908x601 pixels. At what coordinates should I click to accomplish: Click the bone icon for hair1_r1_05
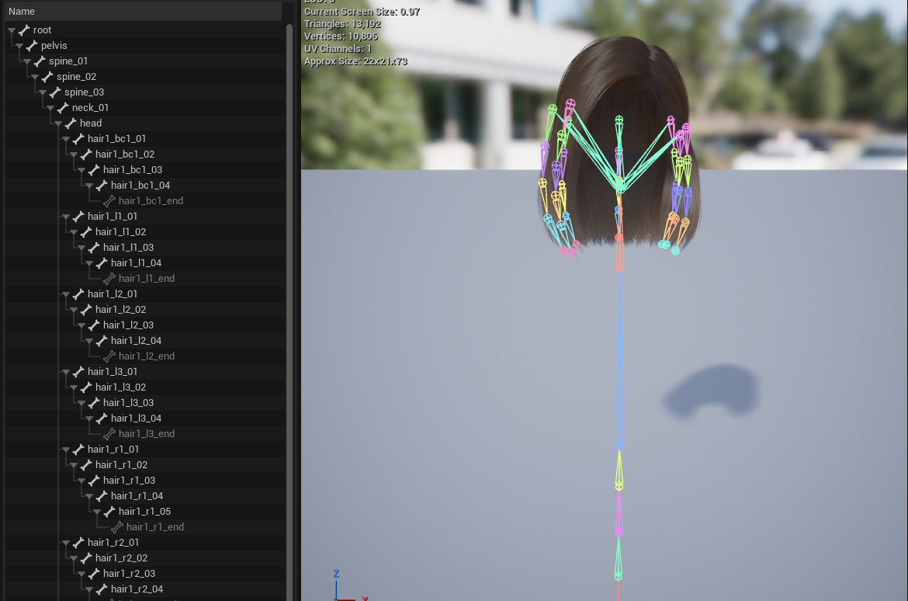(109, 512)
